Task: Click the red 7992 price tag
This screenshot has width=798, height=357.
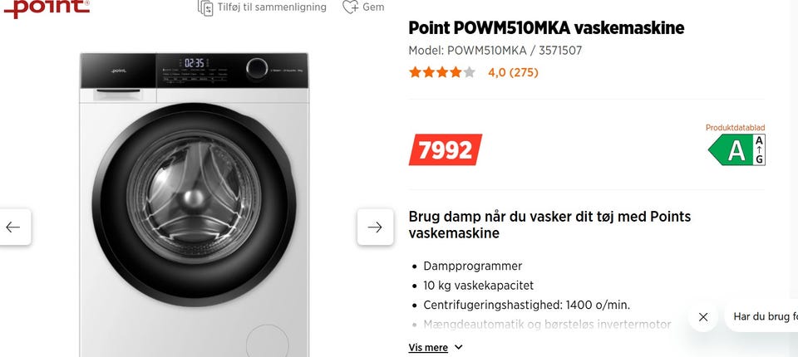Action: click(x=446, y=150)
